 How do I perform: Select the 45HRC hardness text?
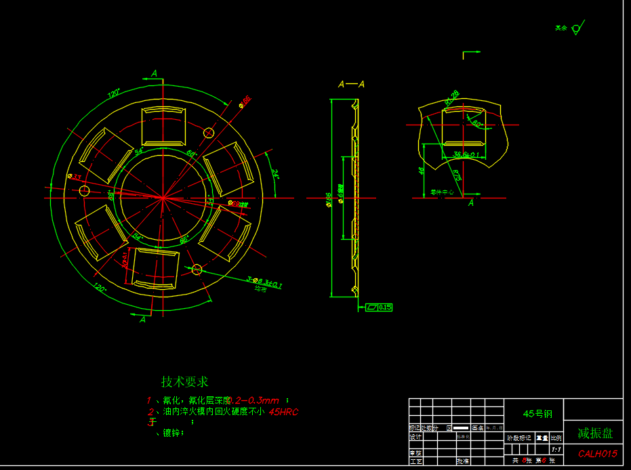point(284,411)
